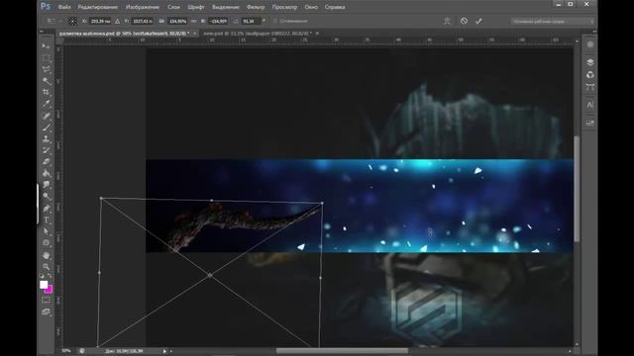
Task: Open the Файл menu
Action: pos(64,7)
